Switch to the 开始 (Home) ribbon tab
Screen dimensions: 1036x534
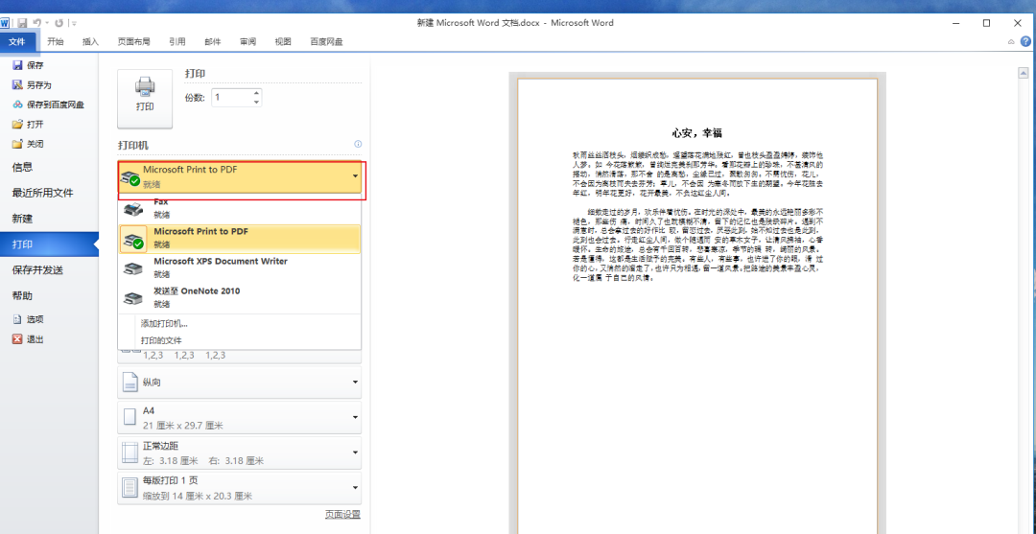[x=56, y=41]
